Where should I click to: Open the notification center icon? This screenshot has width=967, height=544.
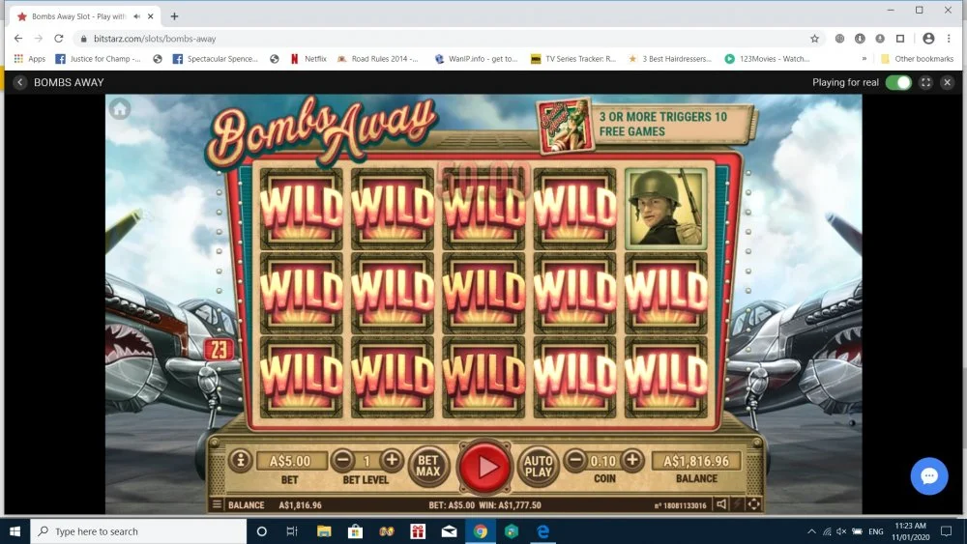tap(946, 531)
